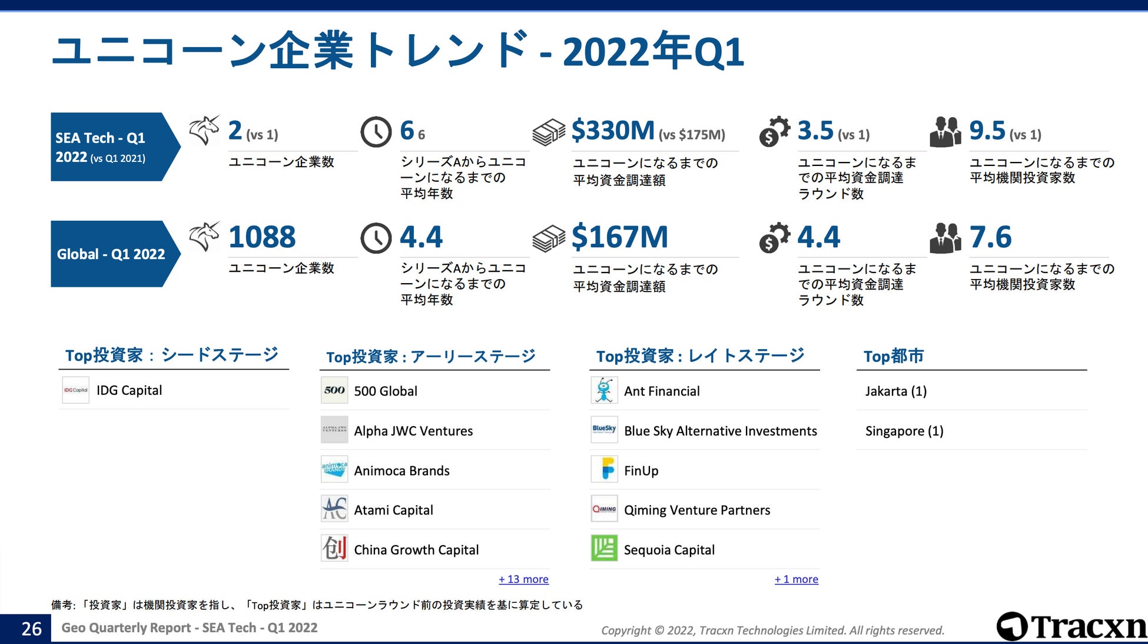Click the Atami Capital logo icon
Image resolution: width=1148 pixels, height=644 pixels.
click(x=334, y=509)
